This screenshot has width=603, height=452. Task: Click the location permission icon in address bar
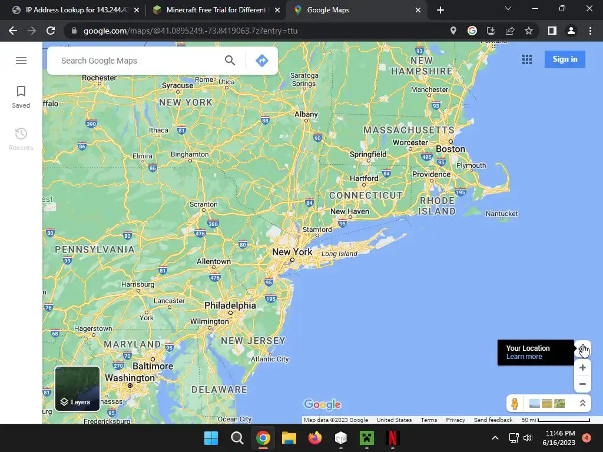[x=453, y=31]
